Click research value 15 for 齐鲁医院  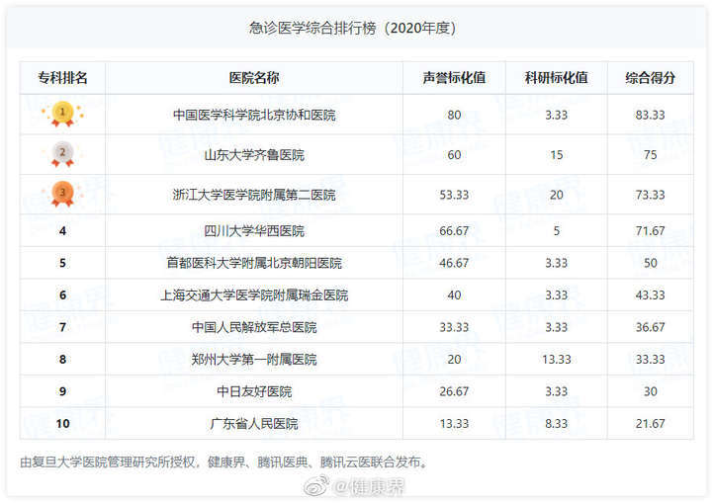pyautogui.click(x=556, y=155)
